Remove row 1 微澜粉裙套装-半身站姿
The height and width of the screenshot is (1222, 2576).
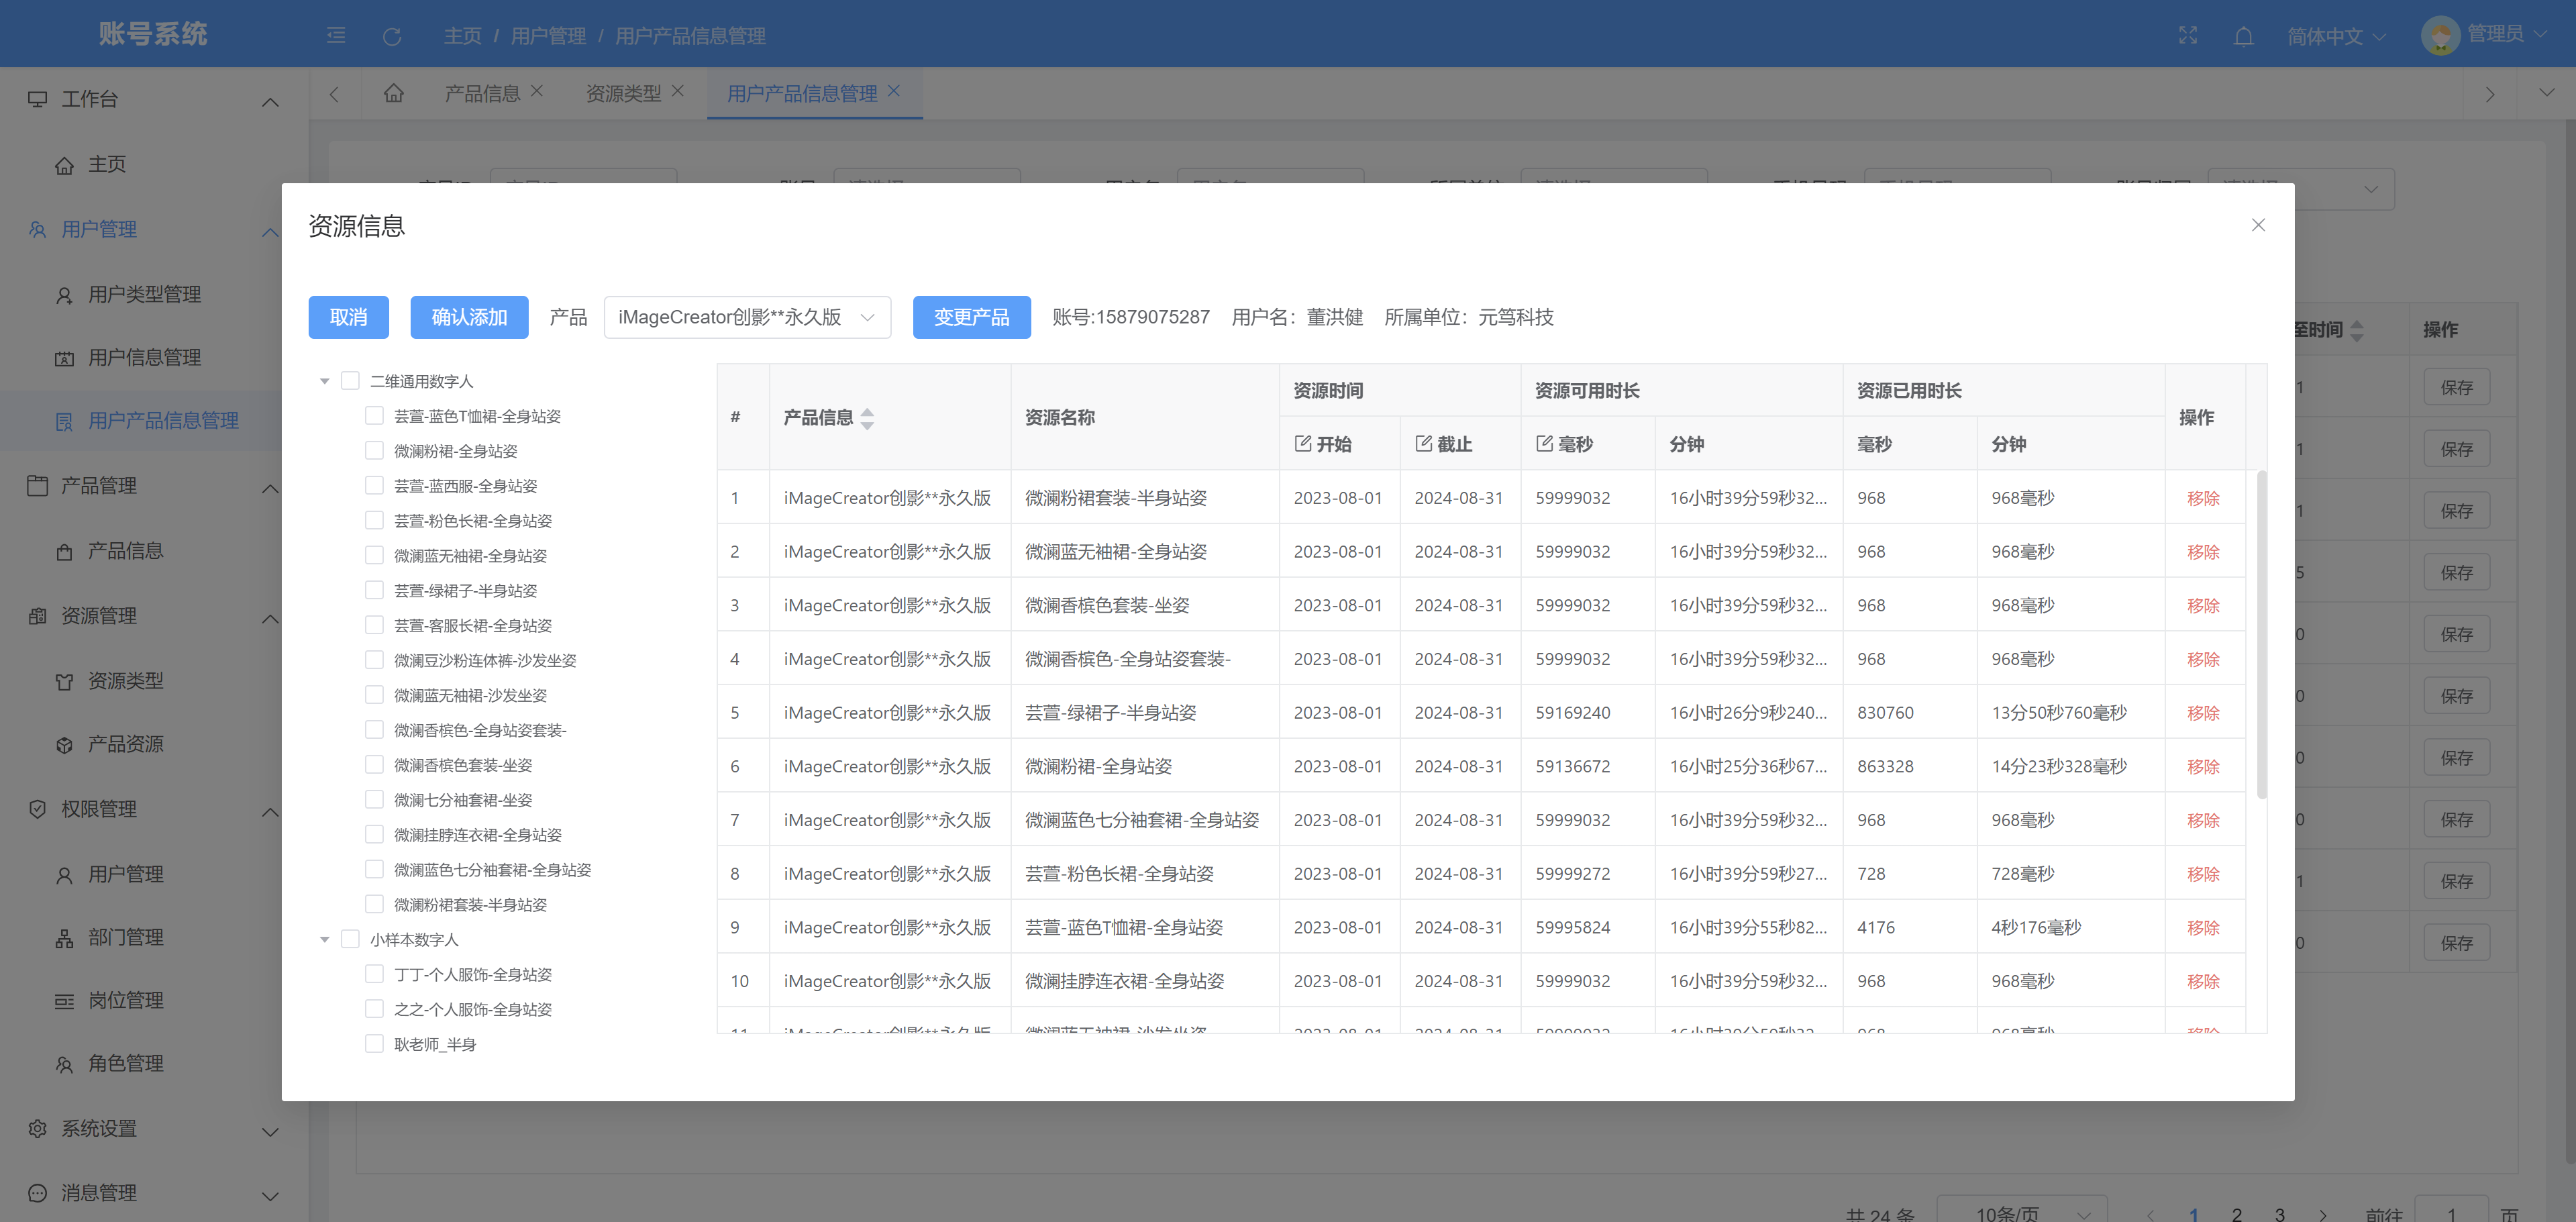tap(2203, 498)
